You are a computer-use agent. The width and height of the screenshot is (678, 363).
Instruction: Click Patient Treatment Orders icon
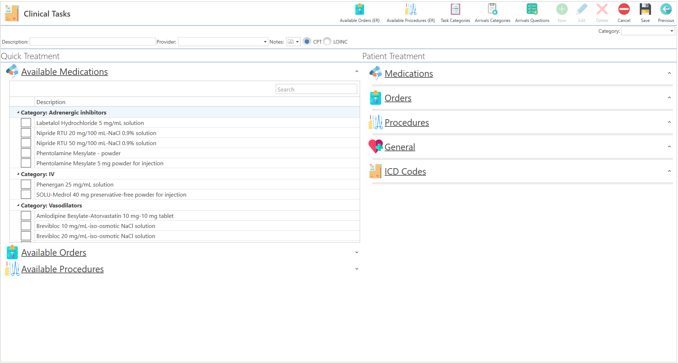point(376,98)
